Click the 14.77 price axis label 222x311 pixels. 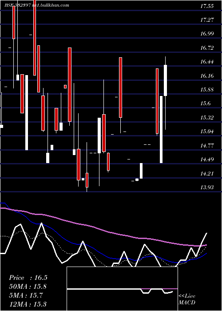(207, 146)
